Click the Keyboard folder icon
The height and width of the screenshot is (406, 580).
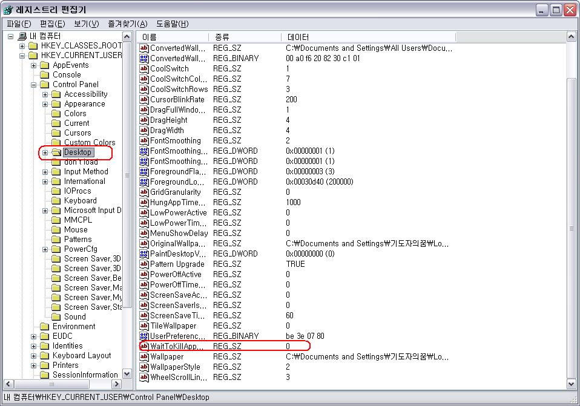click(56, 200)
